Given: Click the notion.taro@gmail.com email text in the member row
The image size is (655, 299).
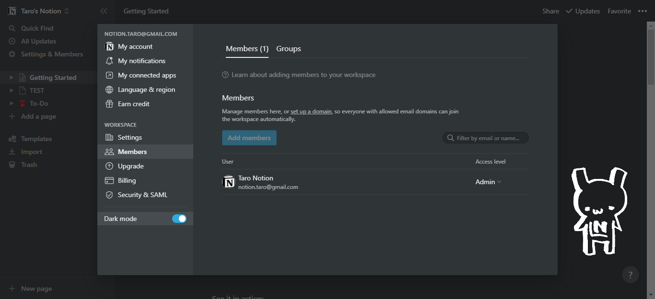Looking at the screenshot, I should pos(268,187).
